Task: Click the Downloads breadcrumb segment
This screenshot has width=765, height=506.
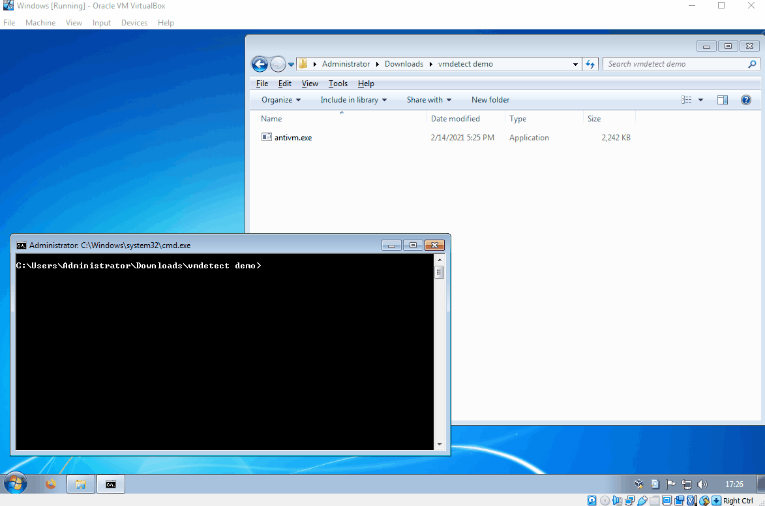Action: 404,64
